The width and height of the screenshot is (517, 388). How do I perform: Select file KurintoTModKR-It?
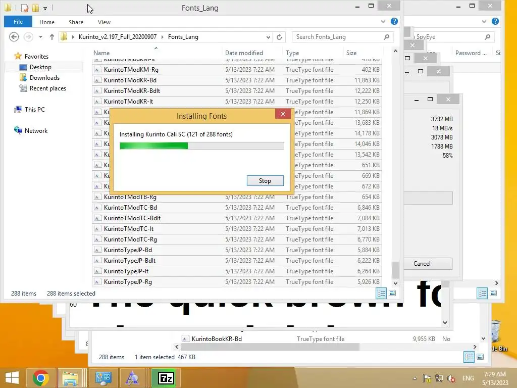coord(237,101)
